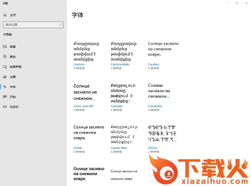Viewport: 251px width, 186px height.
Task: Open the Constantia font page
Action: coord(155,106)
